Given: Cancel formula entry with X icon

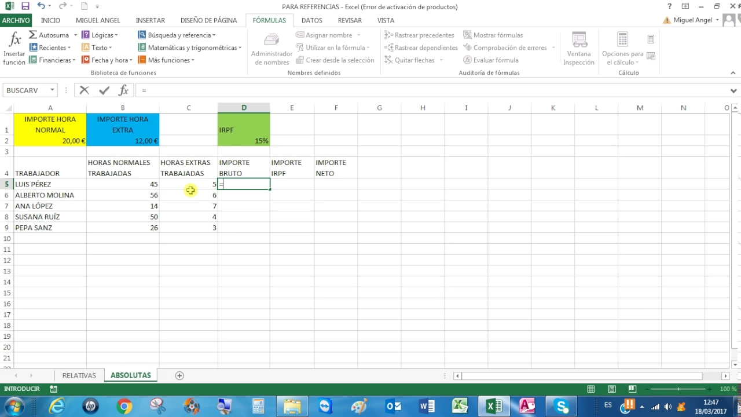Looking at the screenshot, I should pyautogui.click(x=85, y=90).
